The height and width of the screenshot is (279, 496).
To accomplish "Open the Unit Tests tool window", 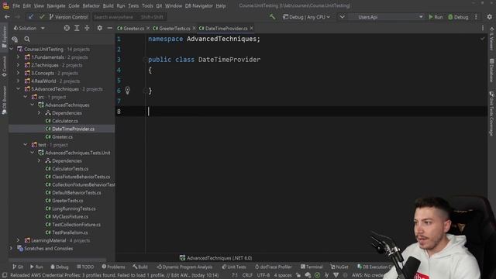I will [234, 267].
